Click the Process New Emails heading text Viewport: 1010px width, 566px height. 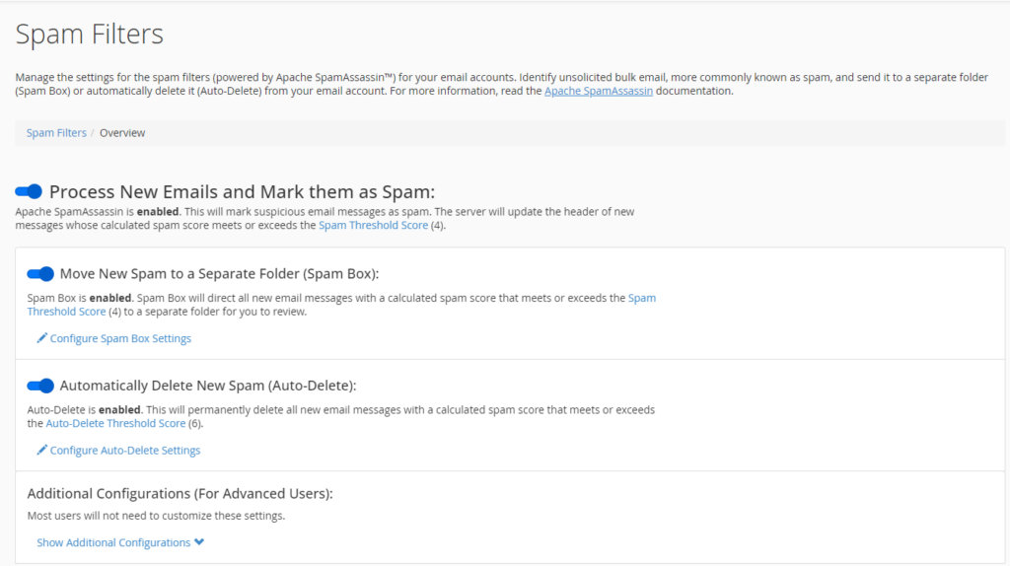click(x=242, y=191)
